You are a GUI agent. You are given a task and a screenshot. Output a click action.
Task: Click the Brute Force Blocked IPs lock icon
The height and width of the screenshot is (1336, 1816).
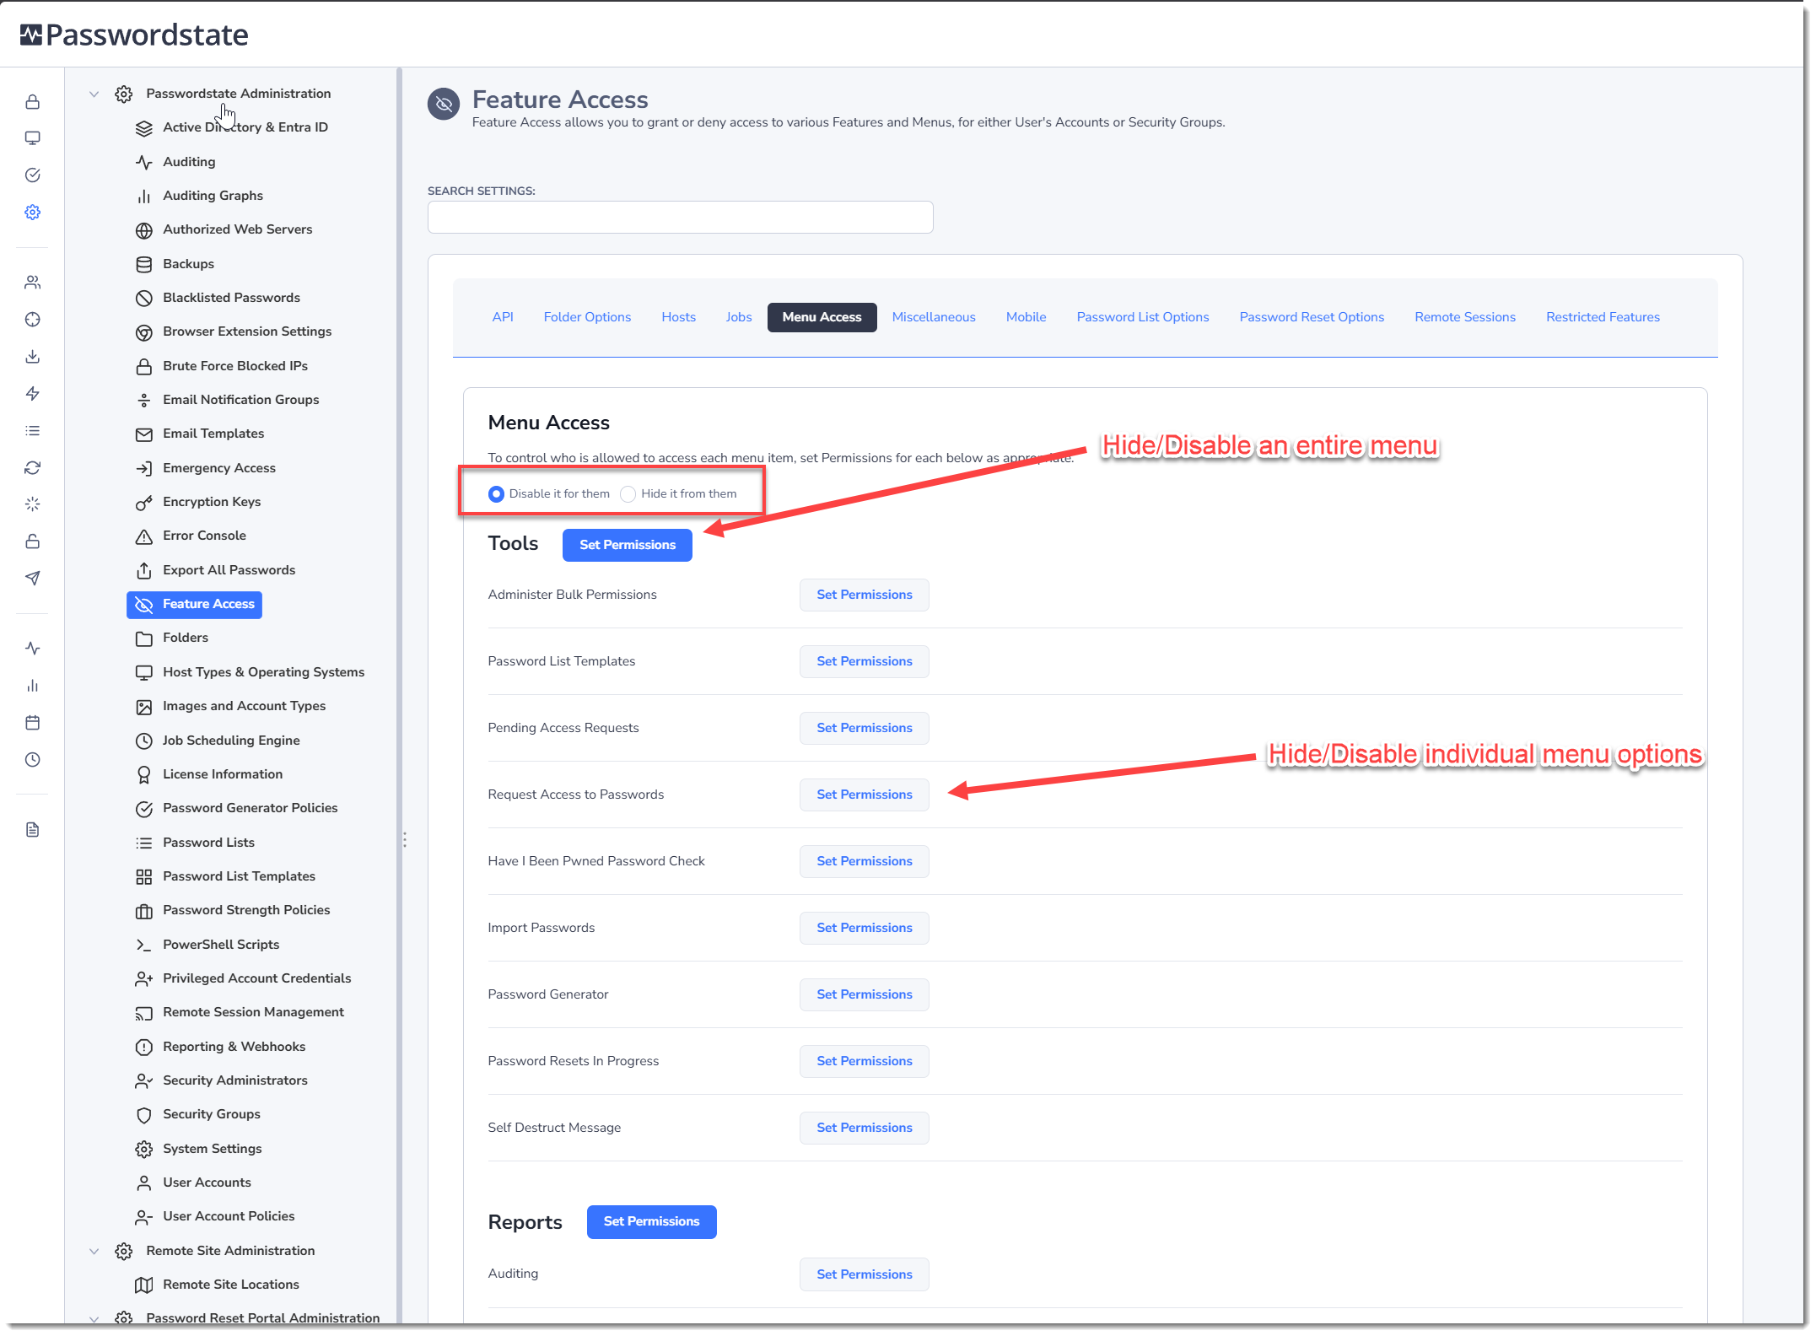(x=144, y=367)
